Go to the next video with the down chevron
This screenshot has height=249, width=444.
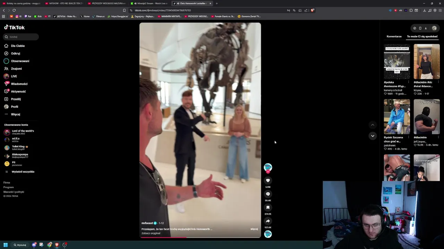373,136
